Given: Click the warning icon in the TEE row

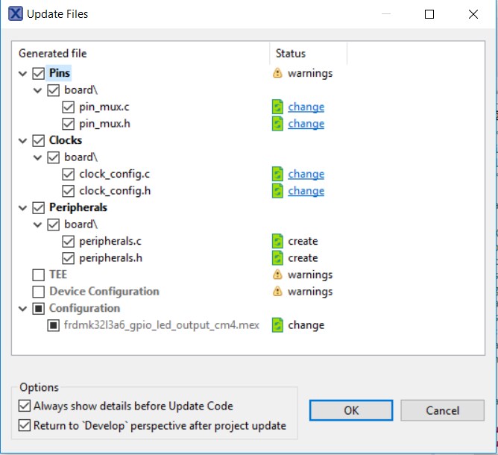Looking at the screenshot, I should [x=277, y=274].
